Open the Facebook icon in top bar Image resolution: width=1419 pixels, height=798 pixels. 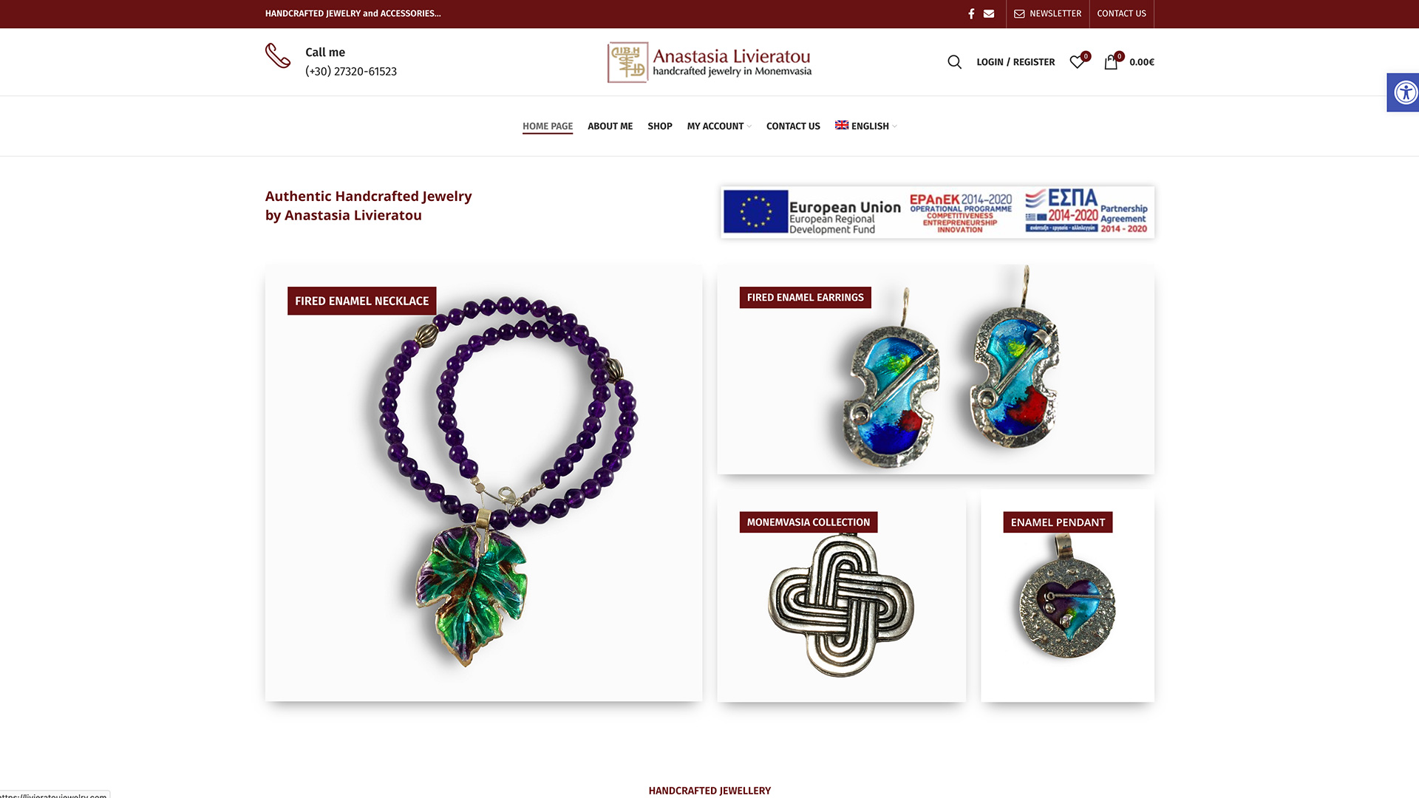pyautogui.click(x=971, y=13)
